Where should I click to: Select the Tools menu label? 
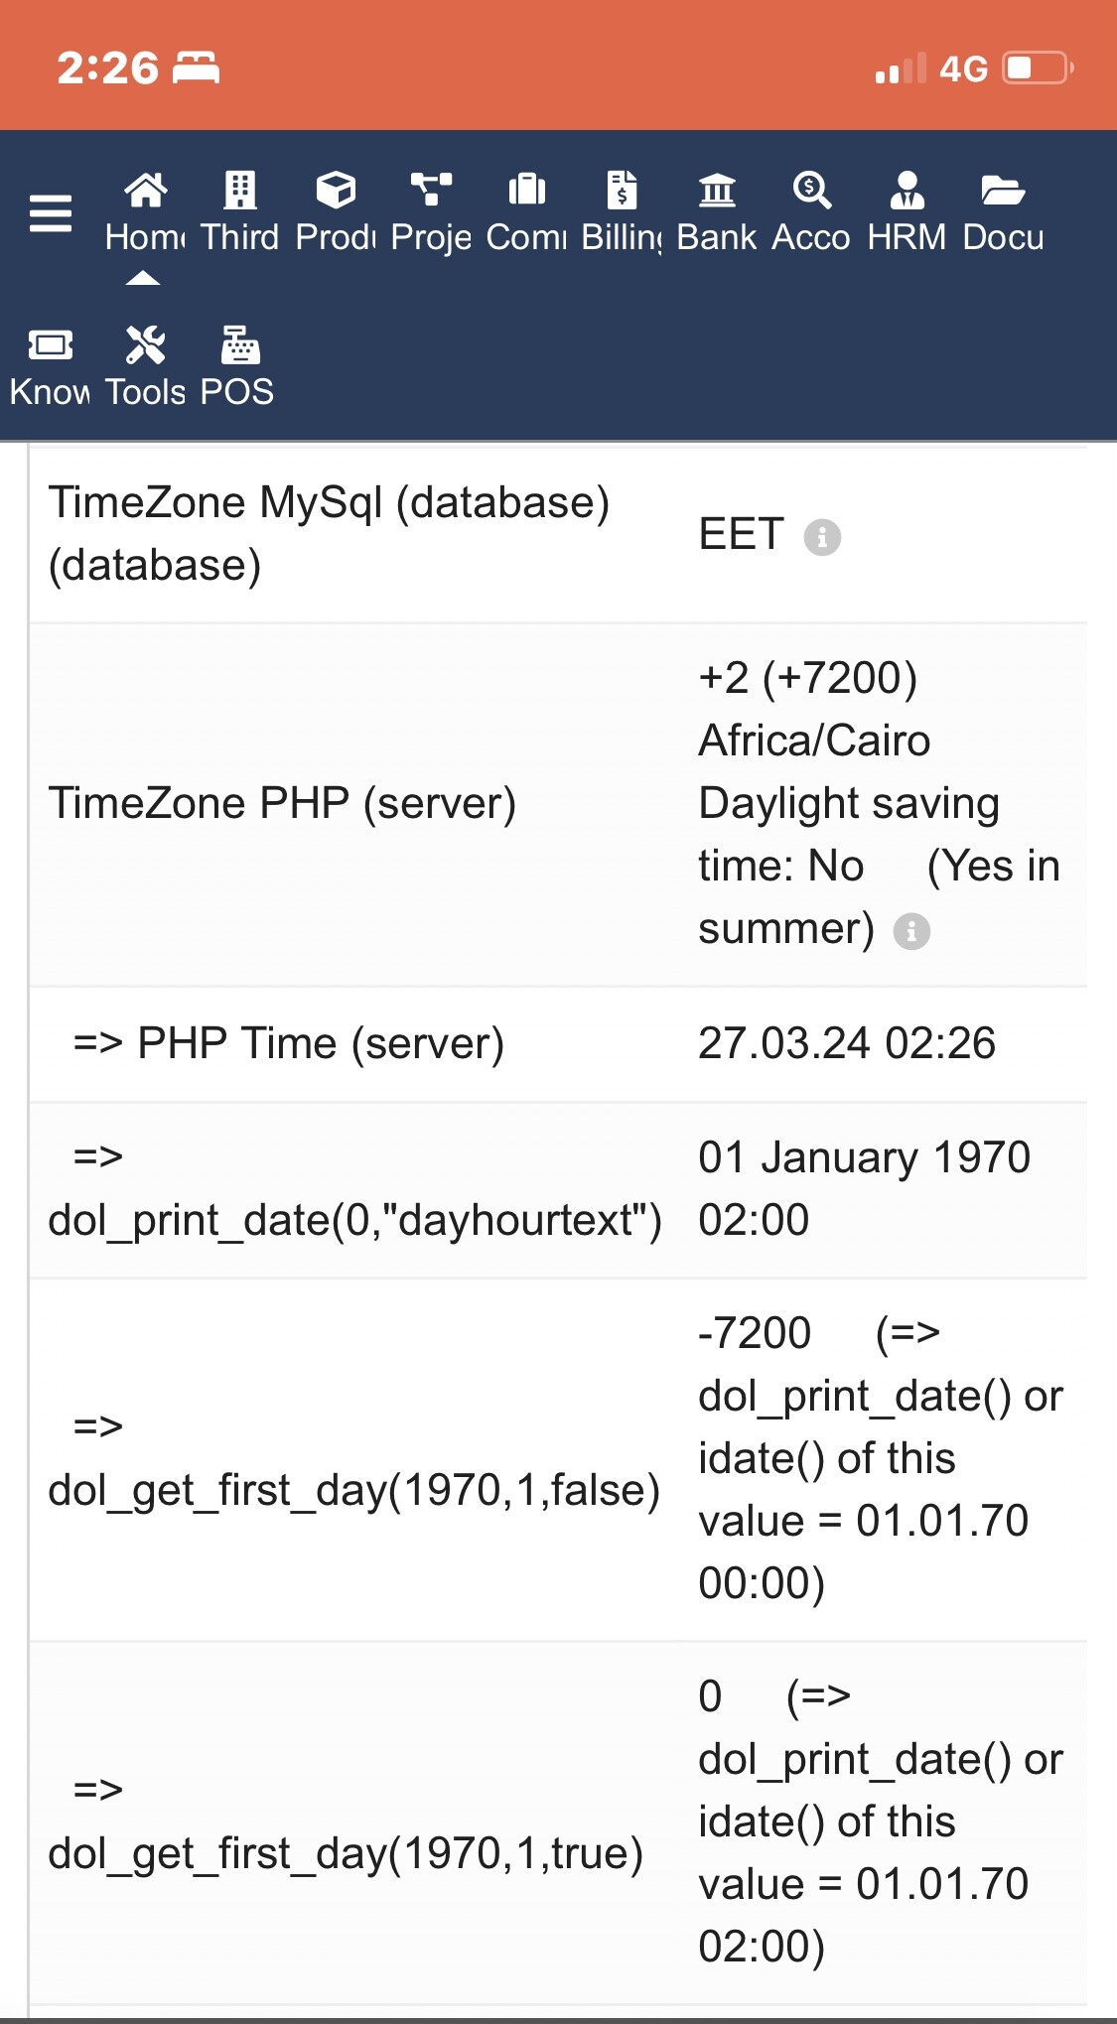(x=145, y=392)
